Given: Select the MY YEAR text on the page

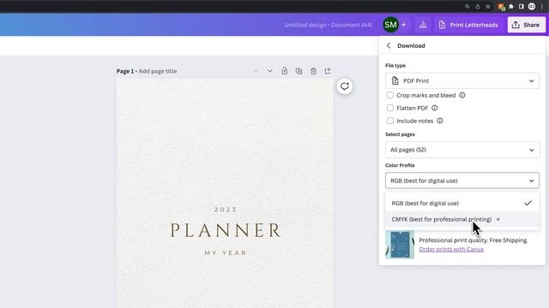Looking at the screenshot, I should coord(226,253).
